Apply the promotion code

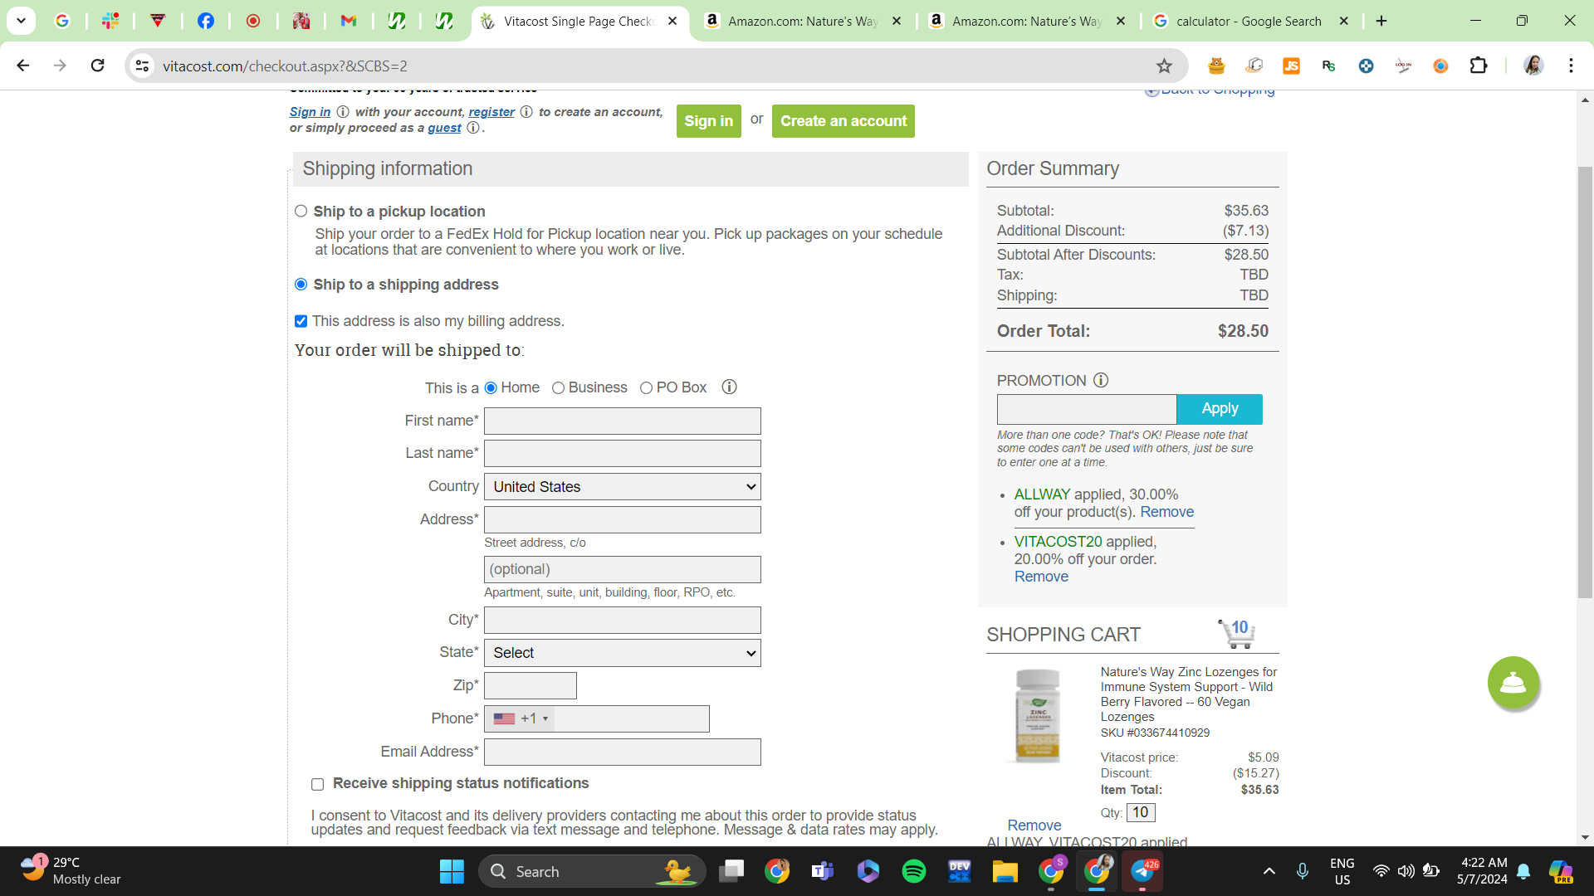[1220, 409]
